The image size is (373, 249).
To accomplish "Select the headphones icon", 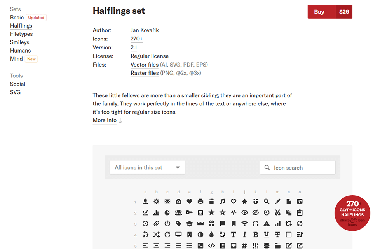I will point(255,224).
